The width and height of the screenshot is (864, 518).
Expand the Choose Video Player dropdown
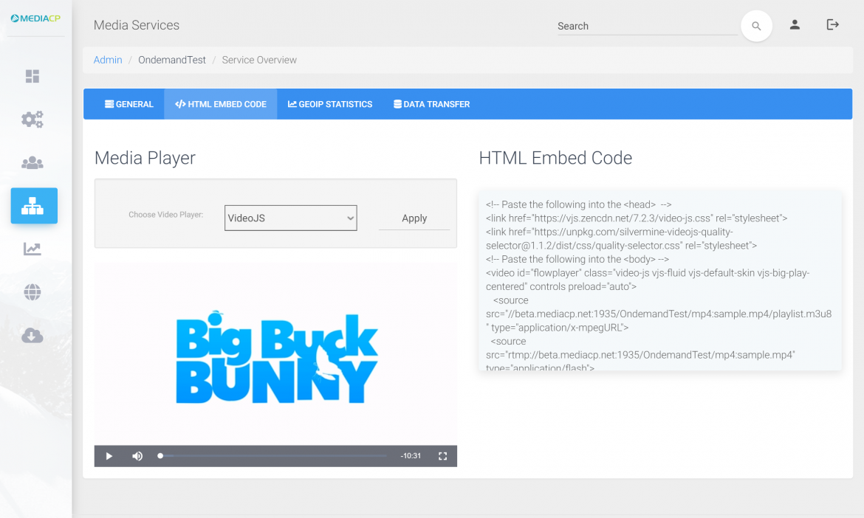click(290, 218)
